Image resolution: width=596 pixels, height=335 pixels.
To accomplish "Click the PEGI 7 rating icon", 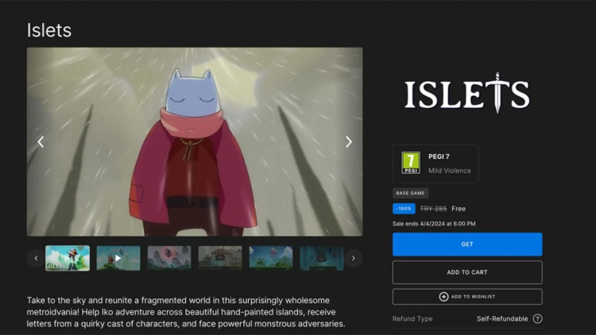I will [410, 163].
